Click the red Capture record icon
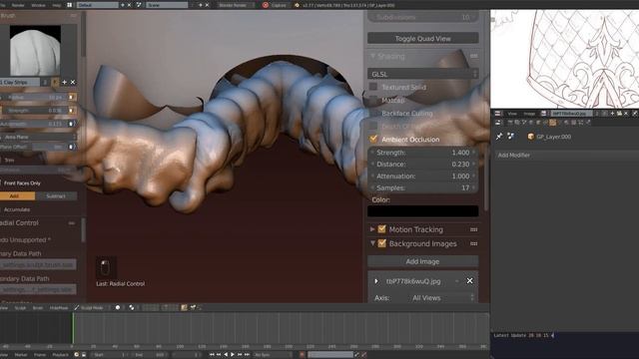This screenshot has width=639, height=359. pos(266,5)
